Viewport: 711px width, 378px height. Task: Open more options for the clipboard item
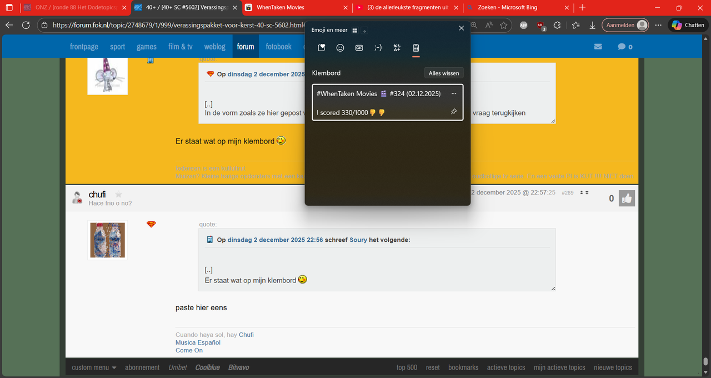tap(454, 93)
